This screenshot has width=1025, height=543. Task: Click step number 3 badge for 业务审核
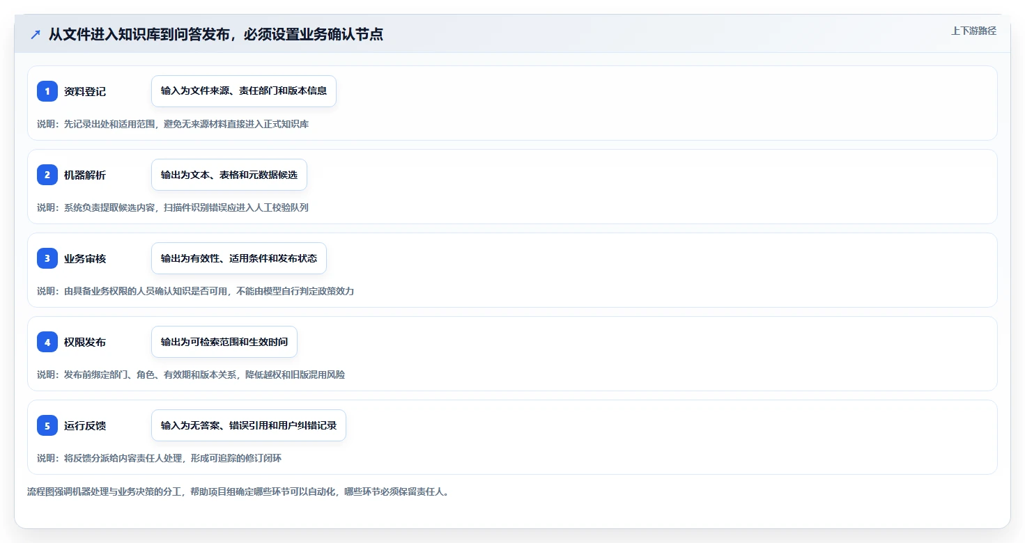[47, 258]
